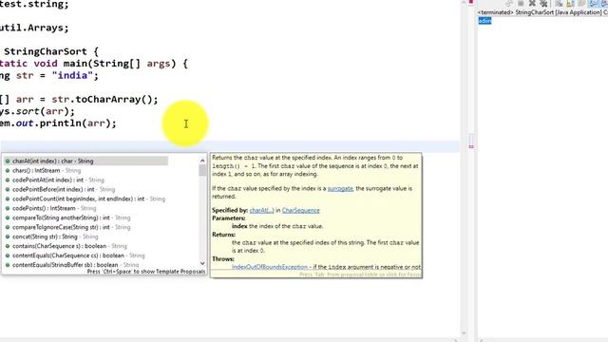Pick contentEquals(CharSequence cs) proposal
The height and width of the screenshot is (342, 608).
coord(74,256)
